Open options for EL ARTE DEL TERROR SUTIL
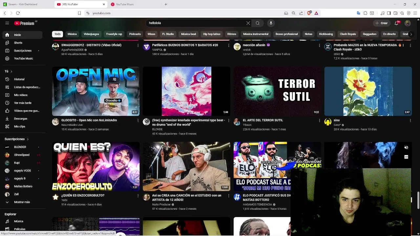Viewport: 420px width, 236px height. coord(319,121)
